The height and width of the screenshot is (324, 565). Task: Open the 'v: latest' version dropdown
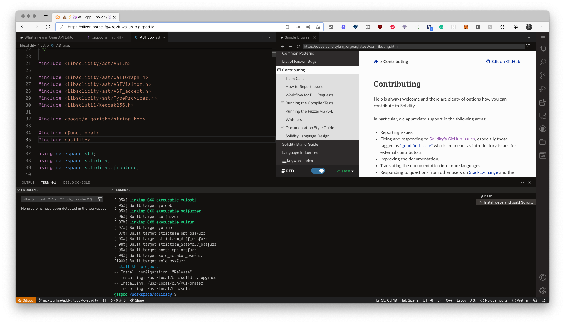point(345,171)
